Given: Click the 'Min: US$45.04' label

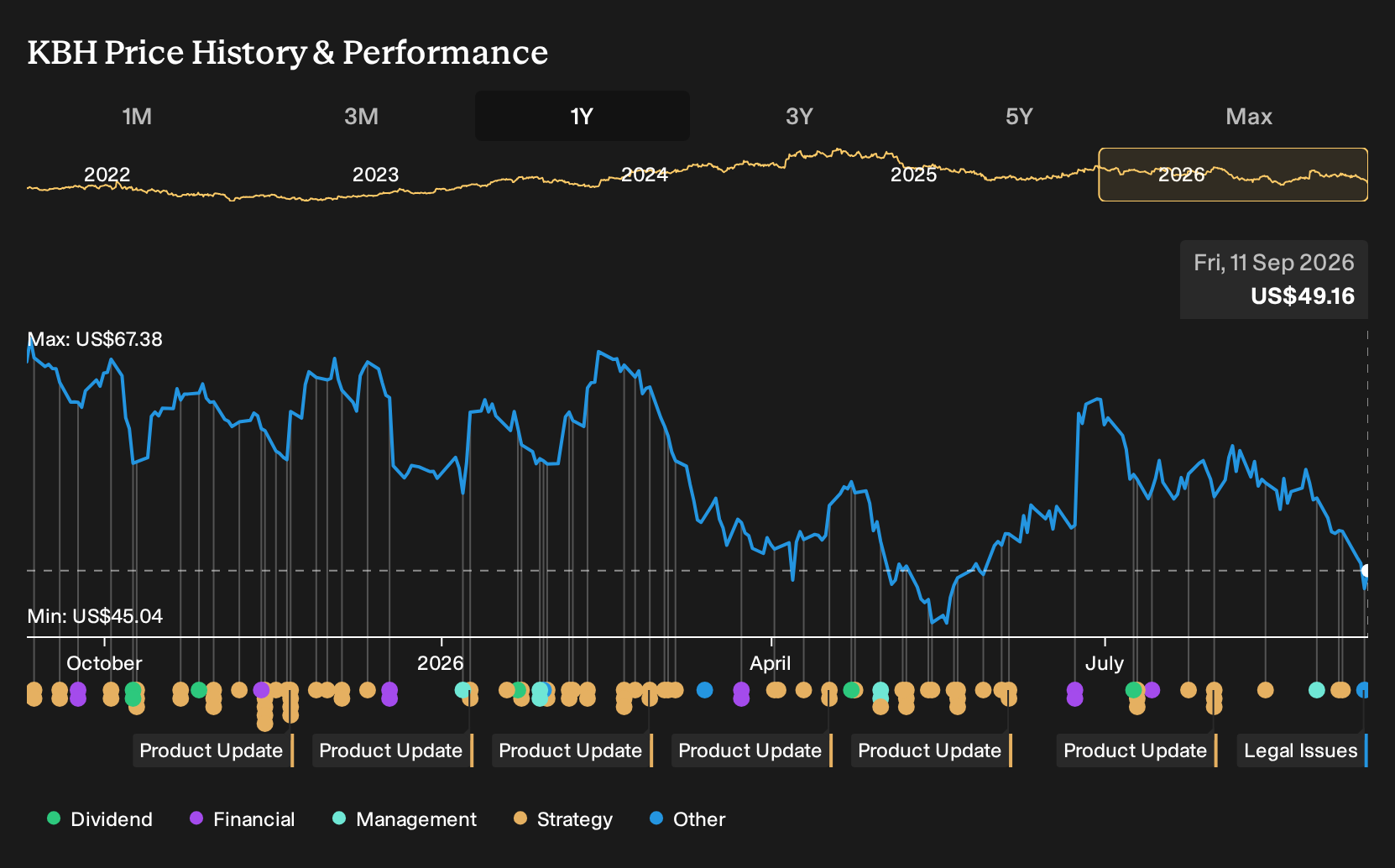Looking at the screenshot, I should 95,616.
